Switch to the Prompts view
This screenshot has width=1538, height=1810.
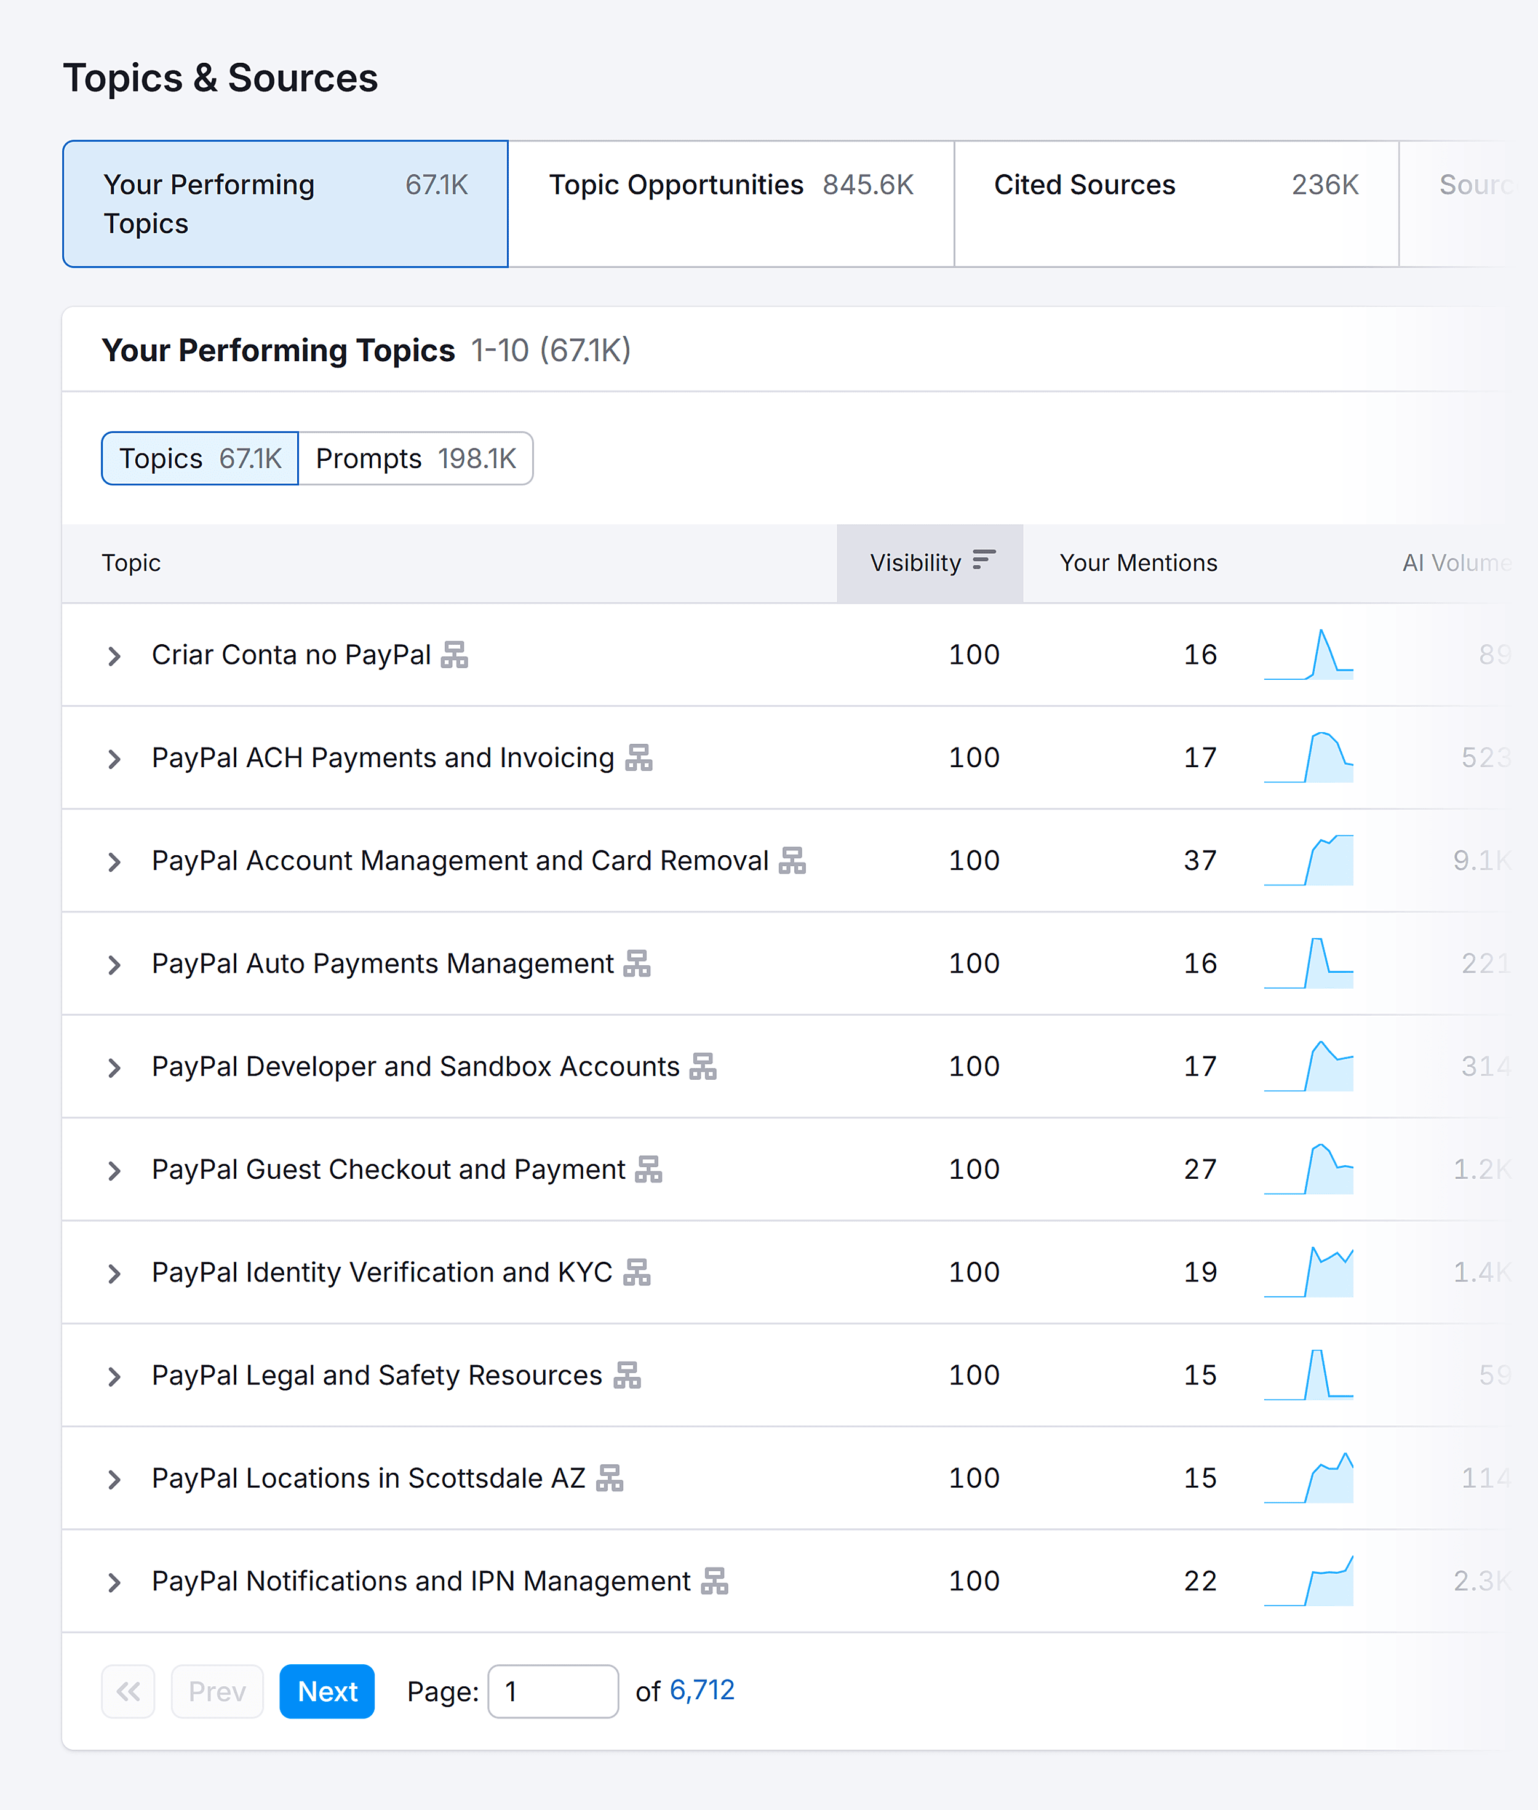[416, 458]
